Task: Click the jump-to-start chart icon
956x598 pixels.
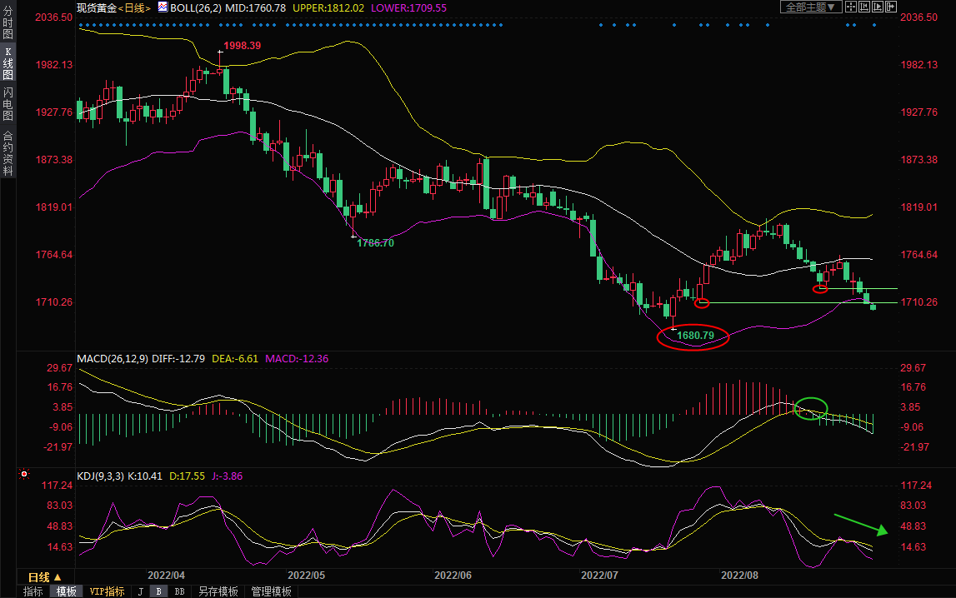Action: click(x=865, y=7)
